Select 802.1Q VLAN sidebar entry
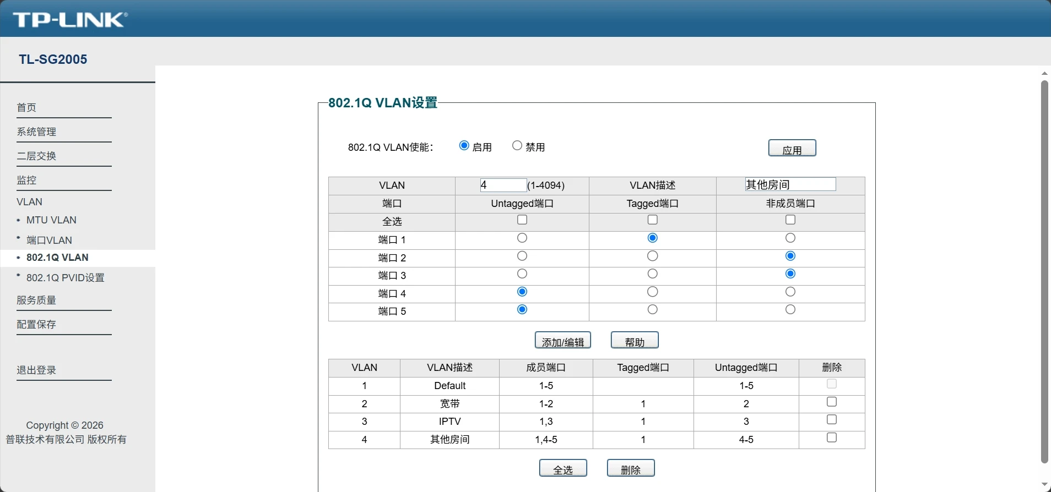Image resolution: width=1051 pixels, height=492 pixels. (57, 258)
